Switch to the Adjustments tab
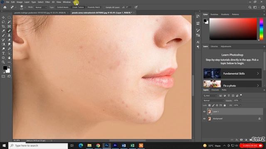Screen dimensions: 266x149 226,46
